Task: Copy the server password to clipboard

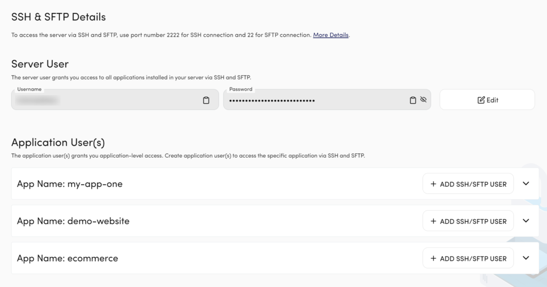Action: 413,100
